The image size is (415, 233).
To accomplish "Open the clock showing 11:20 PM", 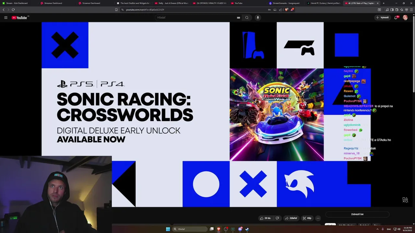I will [408, 229].
